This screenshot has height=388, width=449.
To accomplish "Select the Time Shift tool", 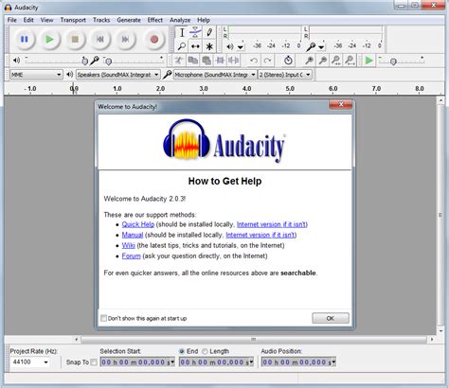I will pos(195,46).
